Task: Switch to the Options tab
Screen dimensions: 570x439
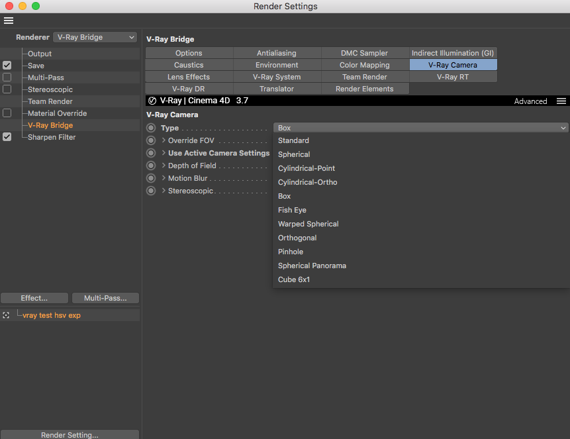Action: pos(189,53)
